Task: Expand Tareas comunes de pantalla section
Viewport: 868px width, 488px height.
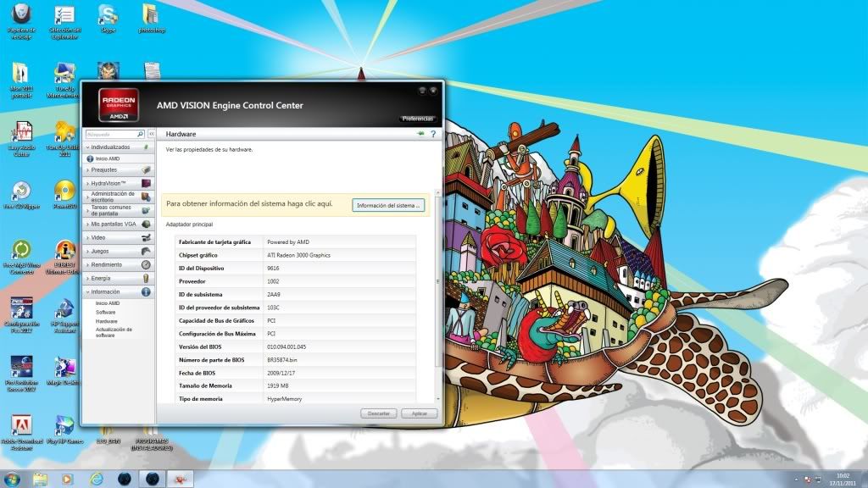Action: [88, 210]
